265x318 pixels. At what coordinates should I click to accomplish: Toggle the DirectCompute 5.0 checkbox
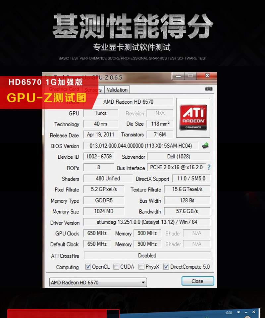click(166, 266)
